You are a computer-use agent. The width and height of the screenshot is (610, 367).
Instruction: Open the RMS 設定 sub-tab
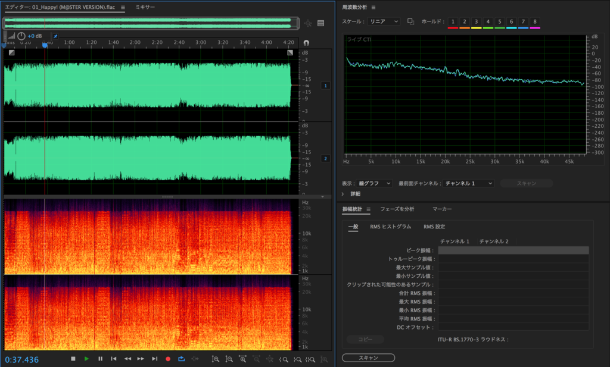(x=434, y=227)
